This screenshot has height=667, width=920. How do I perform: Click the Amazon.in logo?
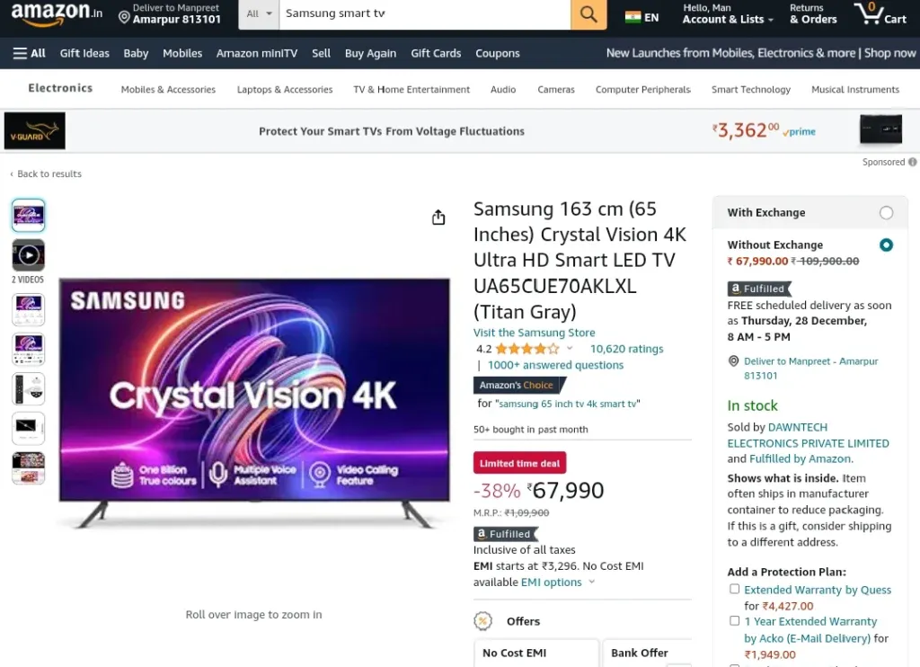[x=57, y=13]
